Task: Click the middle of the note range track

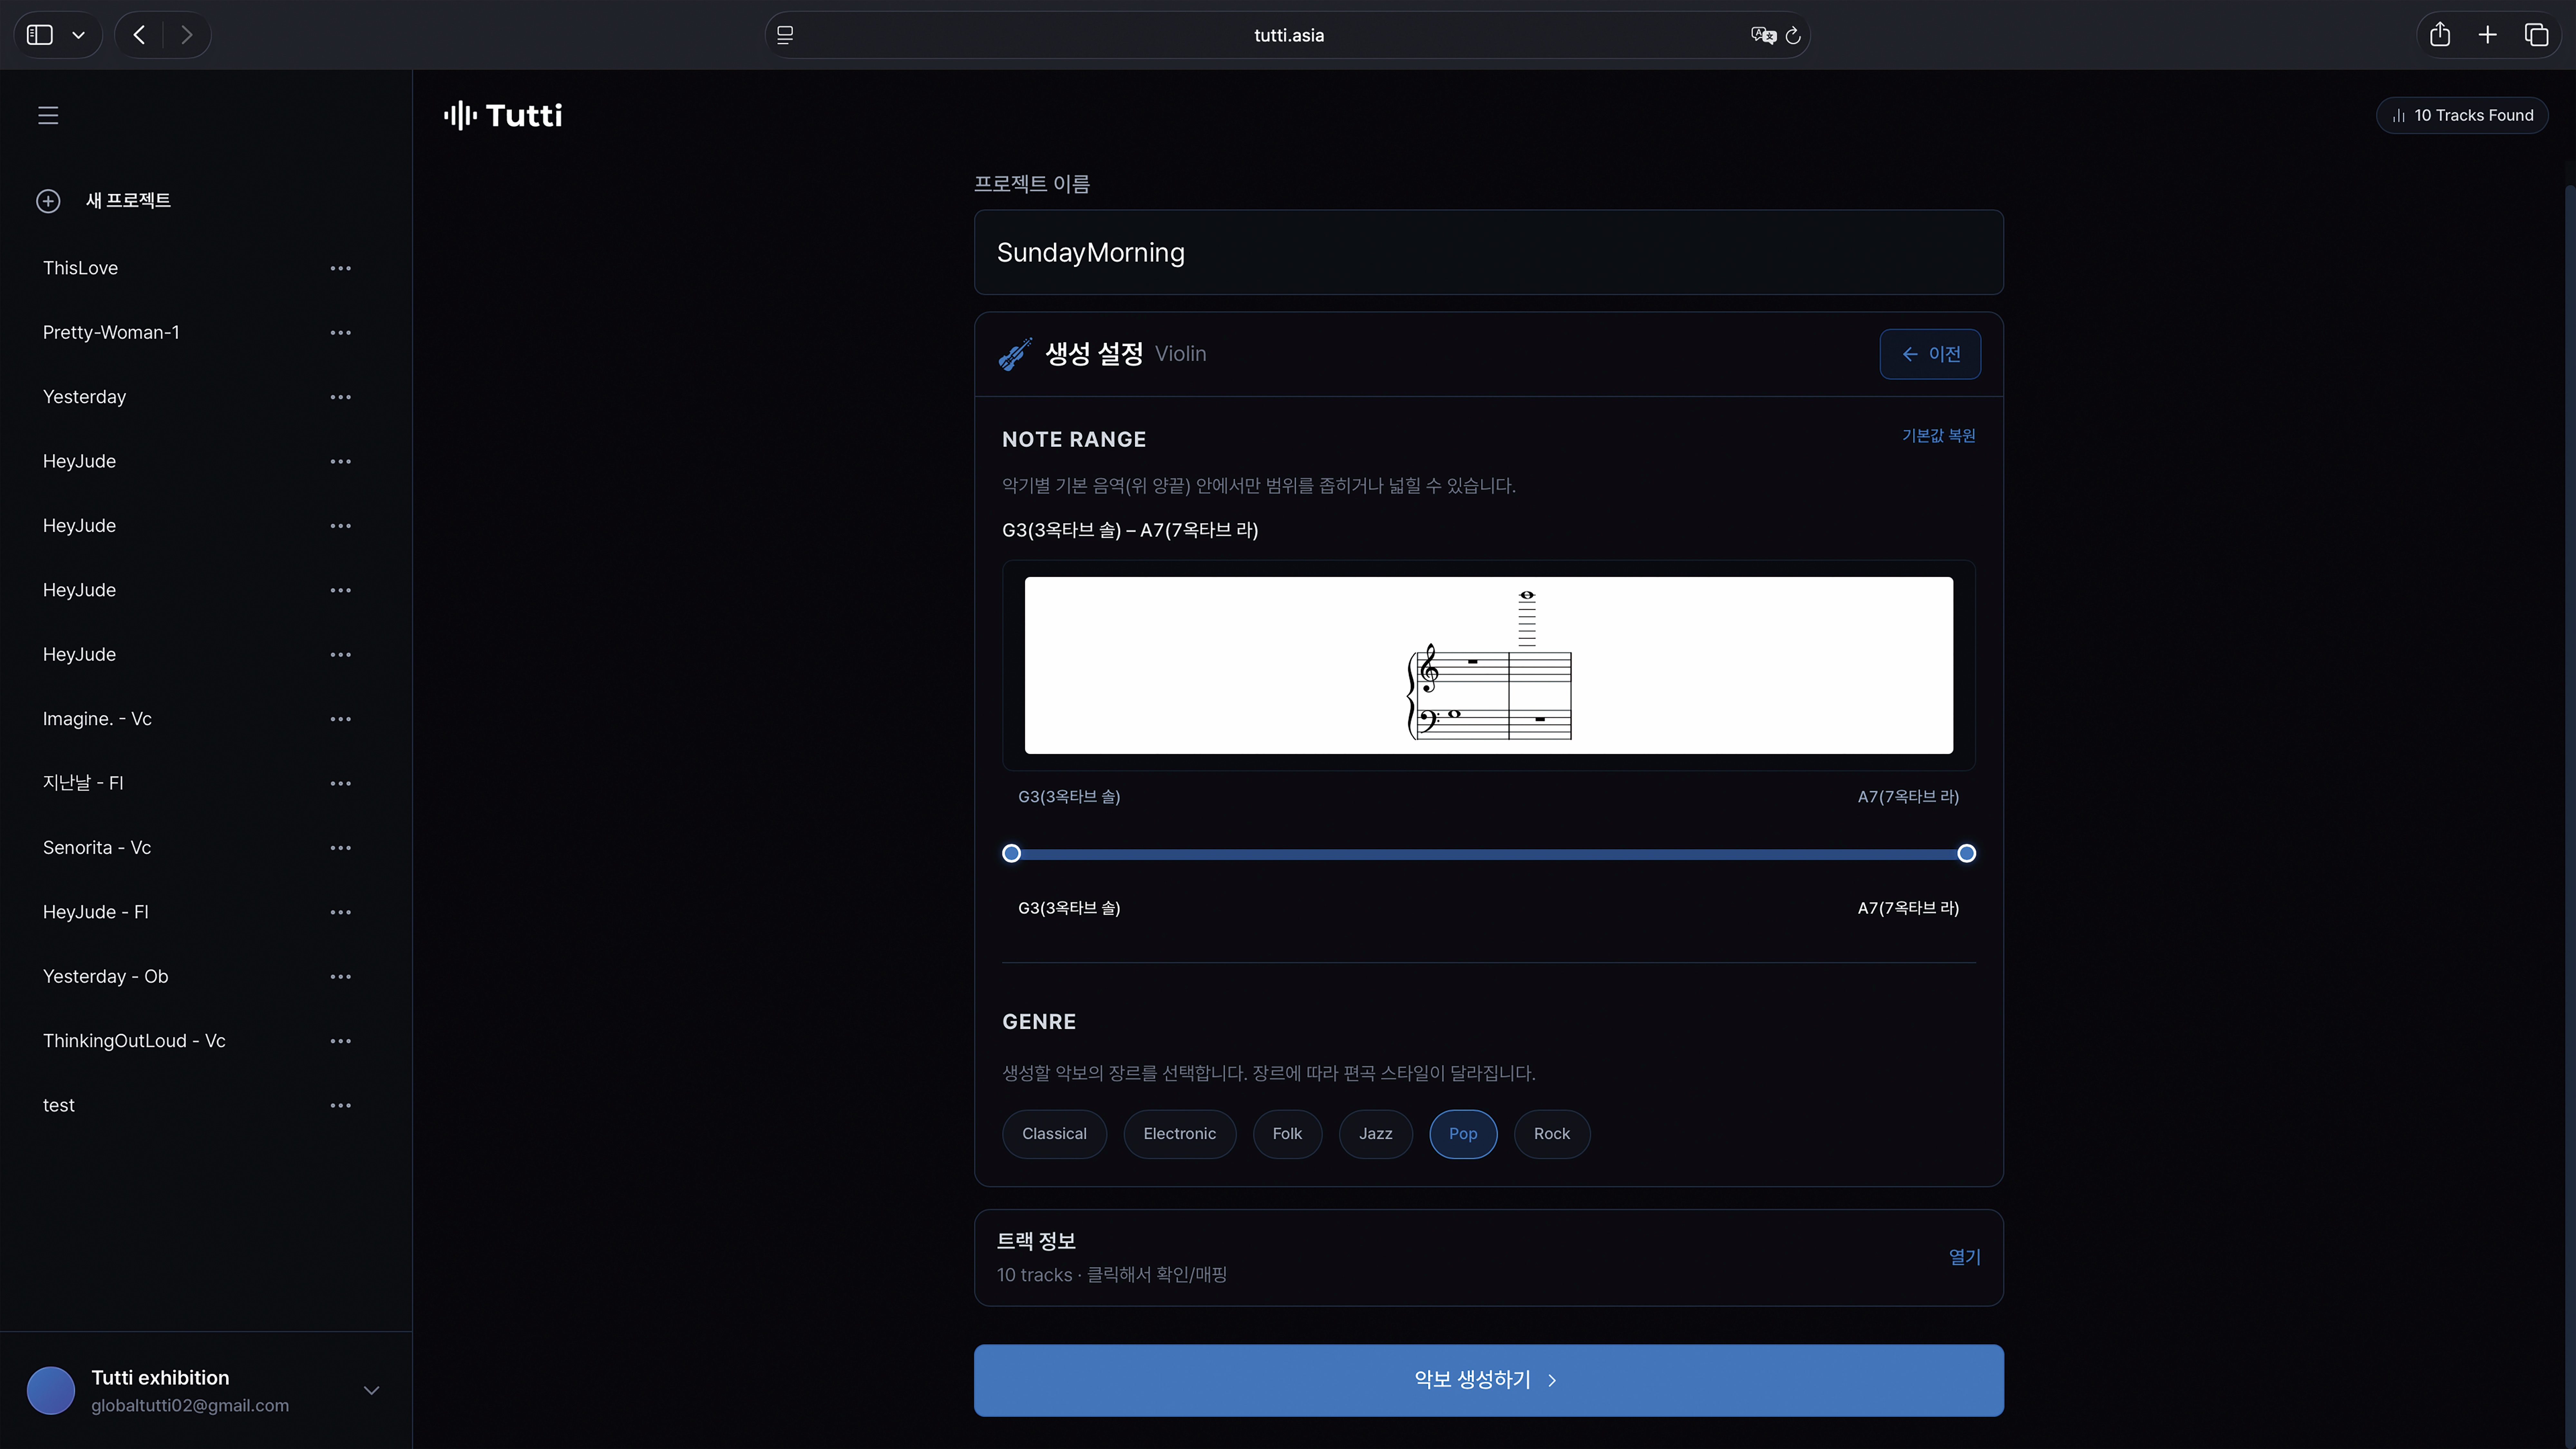Action: pyautogui.click(x=1489, y=854)
